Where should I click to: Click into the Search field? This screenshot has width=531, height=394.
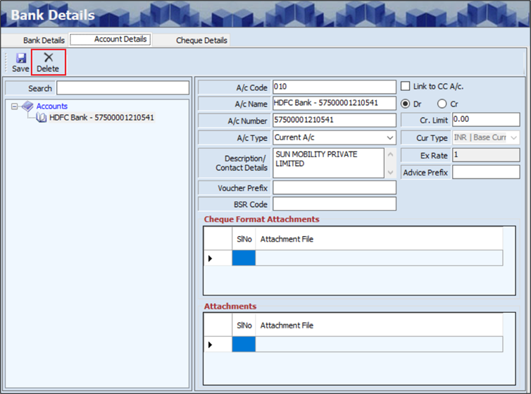[x=123, y=88]
